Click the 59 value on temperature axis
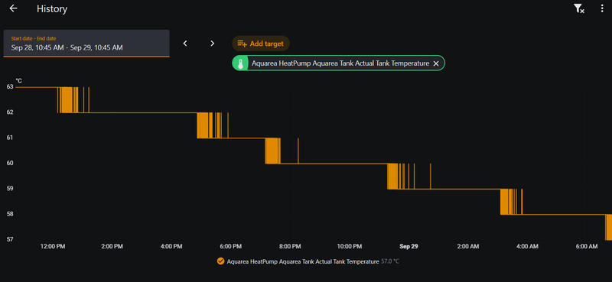Image resolution: width=612 pixels, height=282 pixels. coord(10,189)
